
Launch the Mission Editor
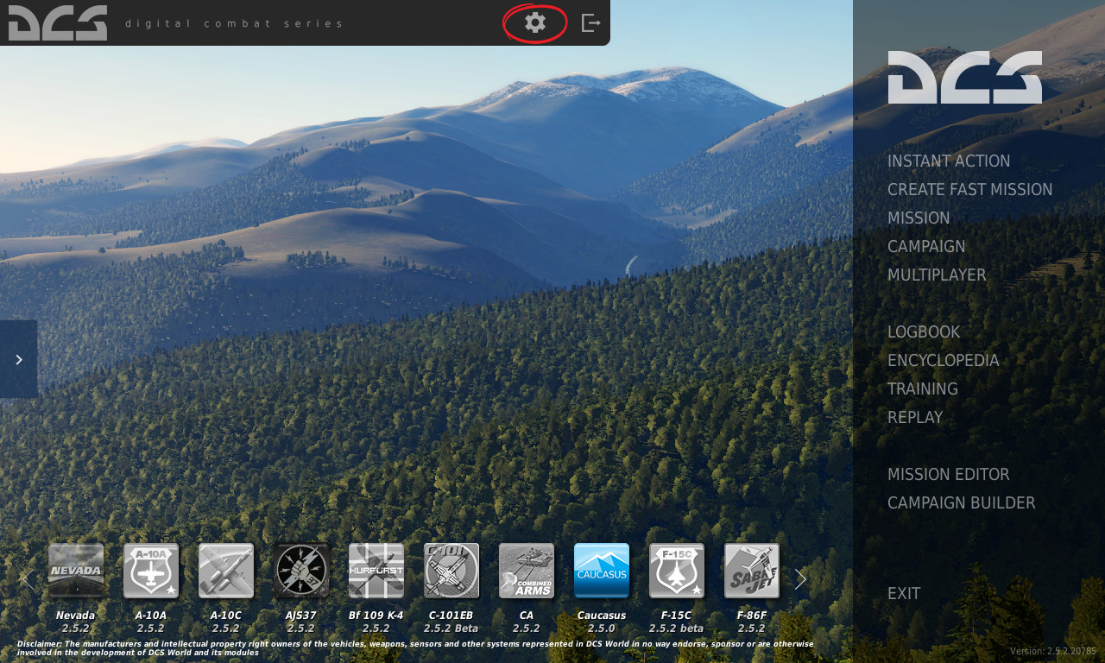pyautogui.click(x=949, y=474)
